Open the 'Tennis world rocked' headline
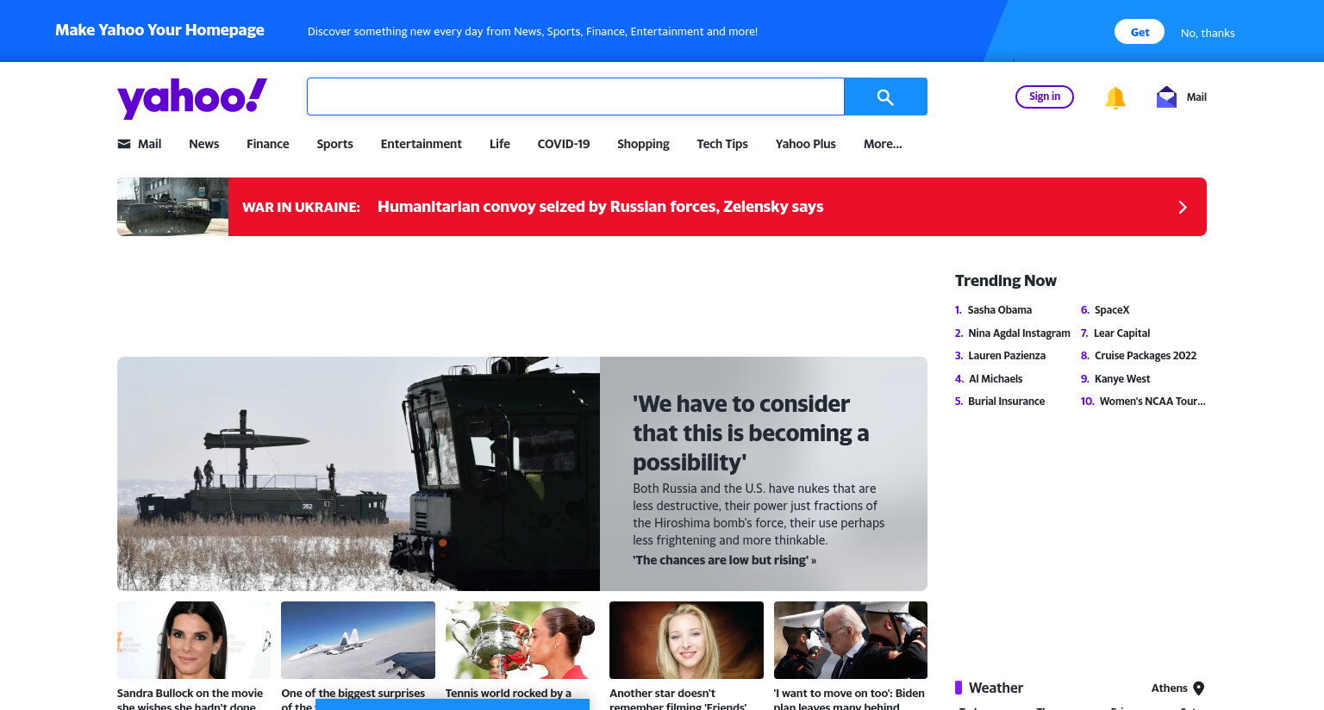Image resolution: width=1324 pixels, height=710 pixels. tap(509, 693)
